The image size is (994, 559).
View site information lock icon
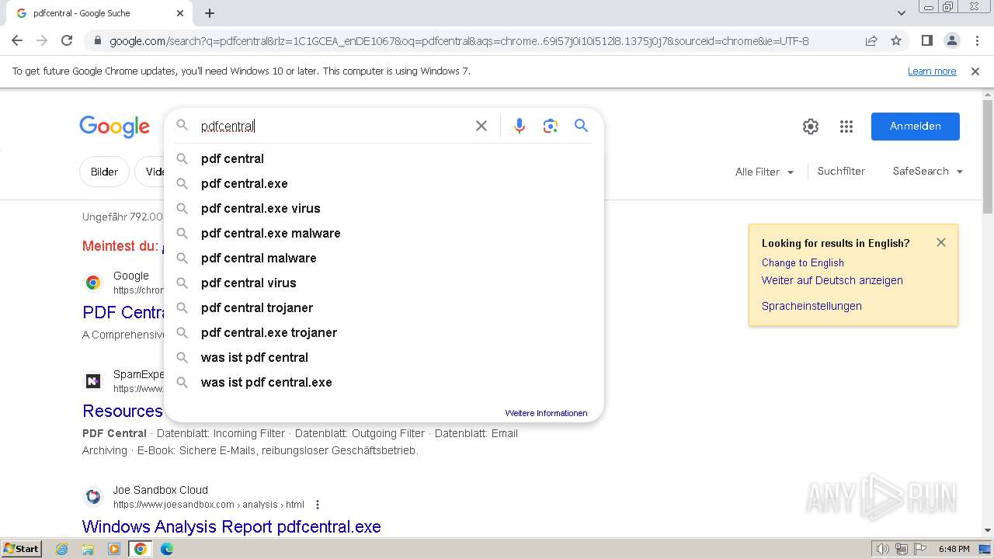point(97,40)
